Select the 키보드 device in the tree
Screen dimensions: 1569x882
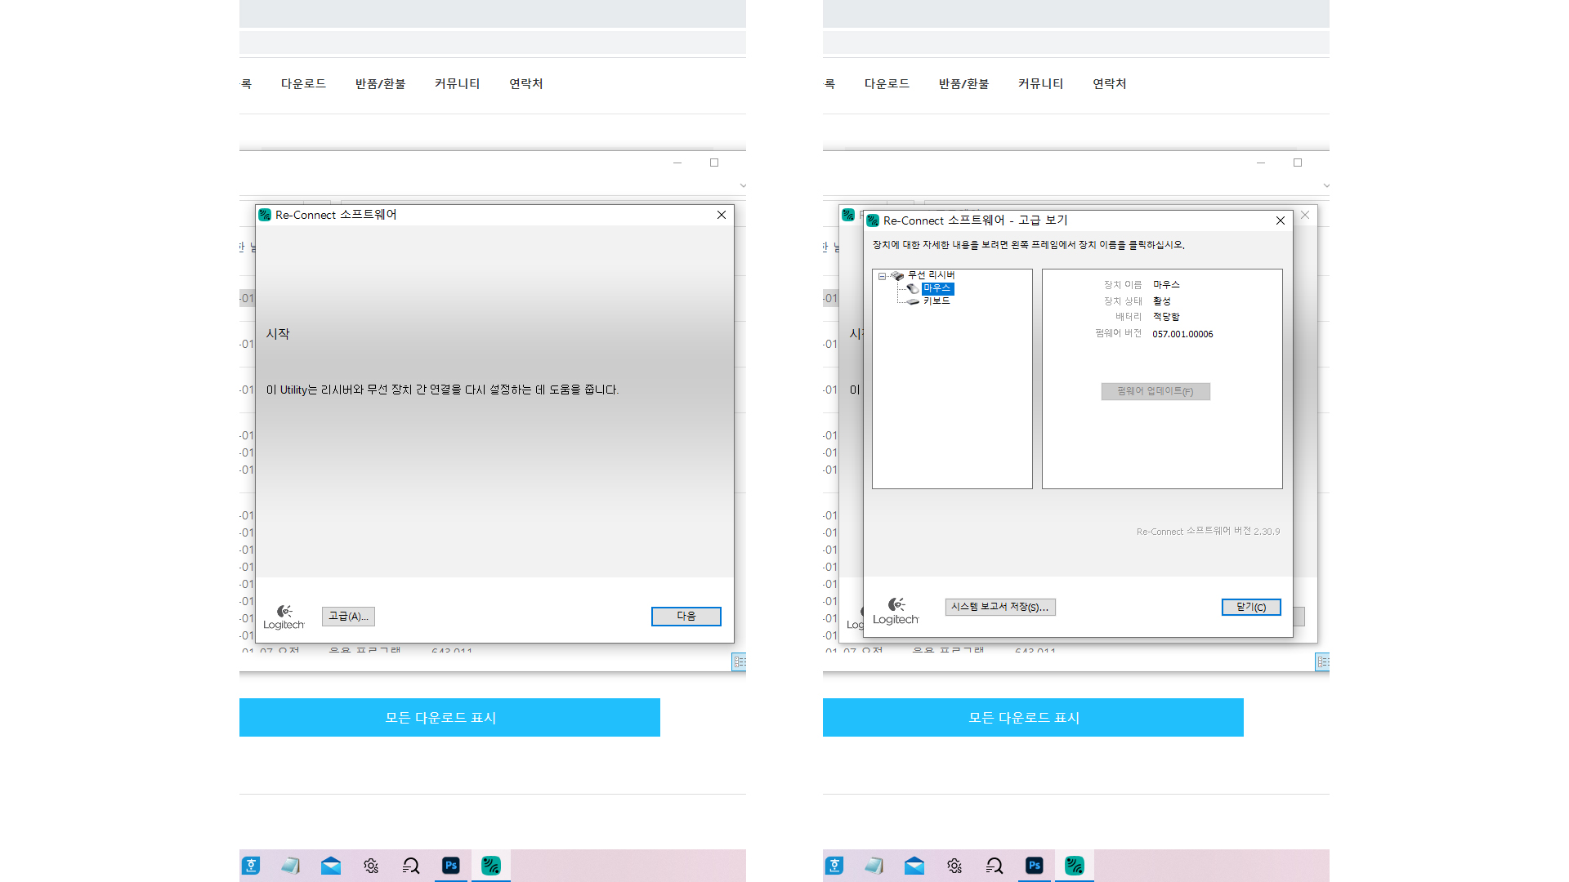[x=936, y=301]
